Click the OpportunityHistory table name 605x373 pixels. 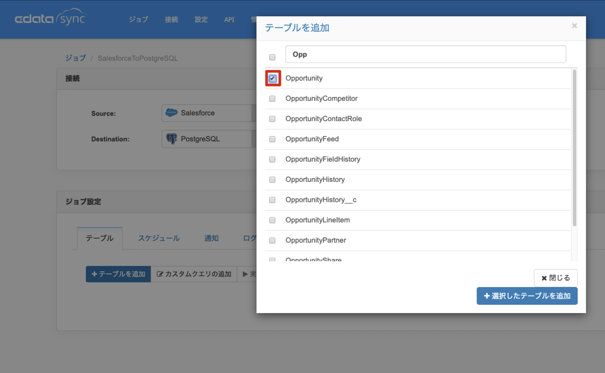[x=315, y=179]
